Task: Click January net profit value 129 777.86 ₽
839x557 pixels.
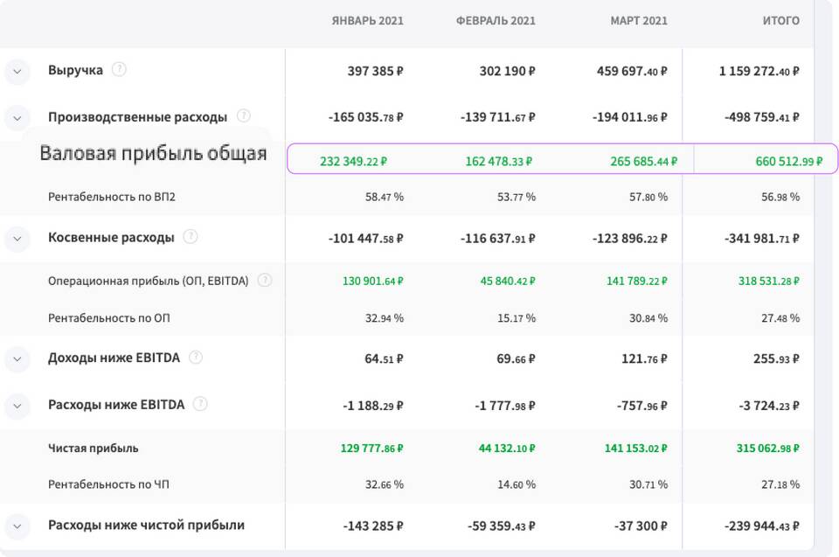Action: click(371, 449)
